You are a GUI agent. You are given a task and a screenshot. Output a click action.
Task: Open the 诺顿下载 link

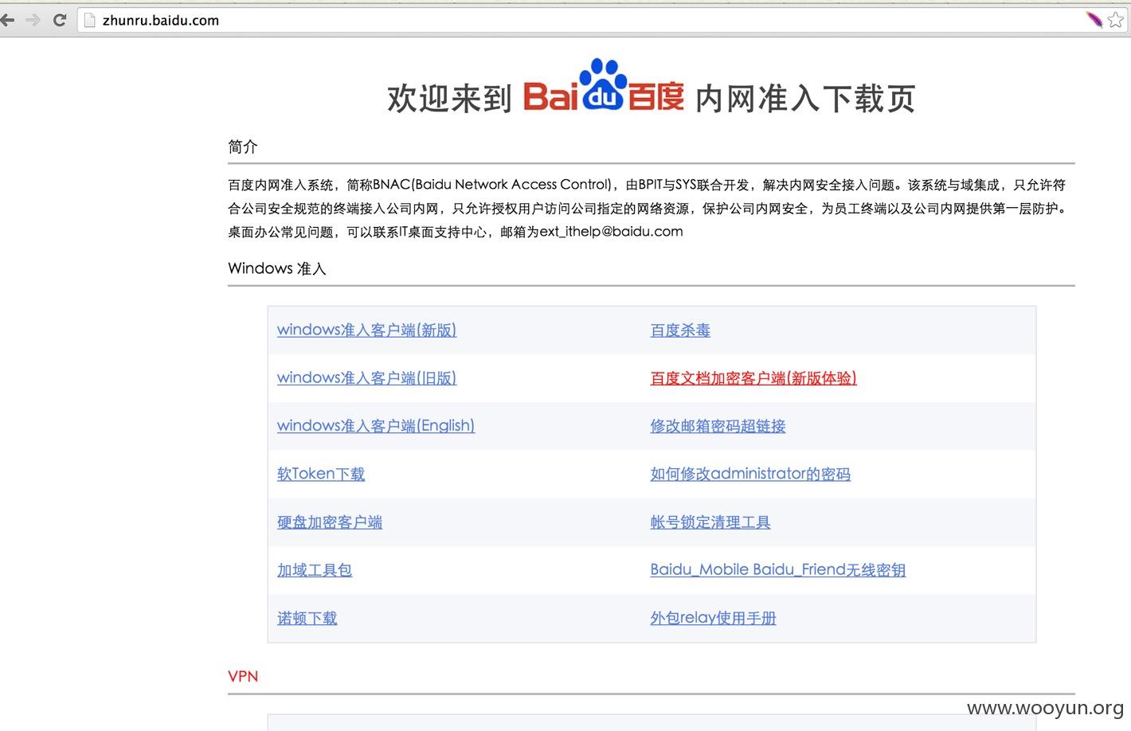[x=307, y=618]
